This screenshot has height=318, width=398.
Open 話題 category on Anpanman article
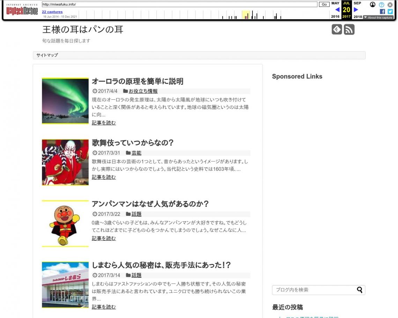(x=136, y=214)
